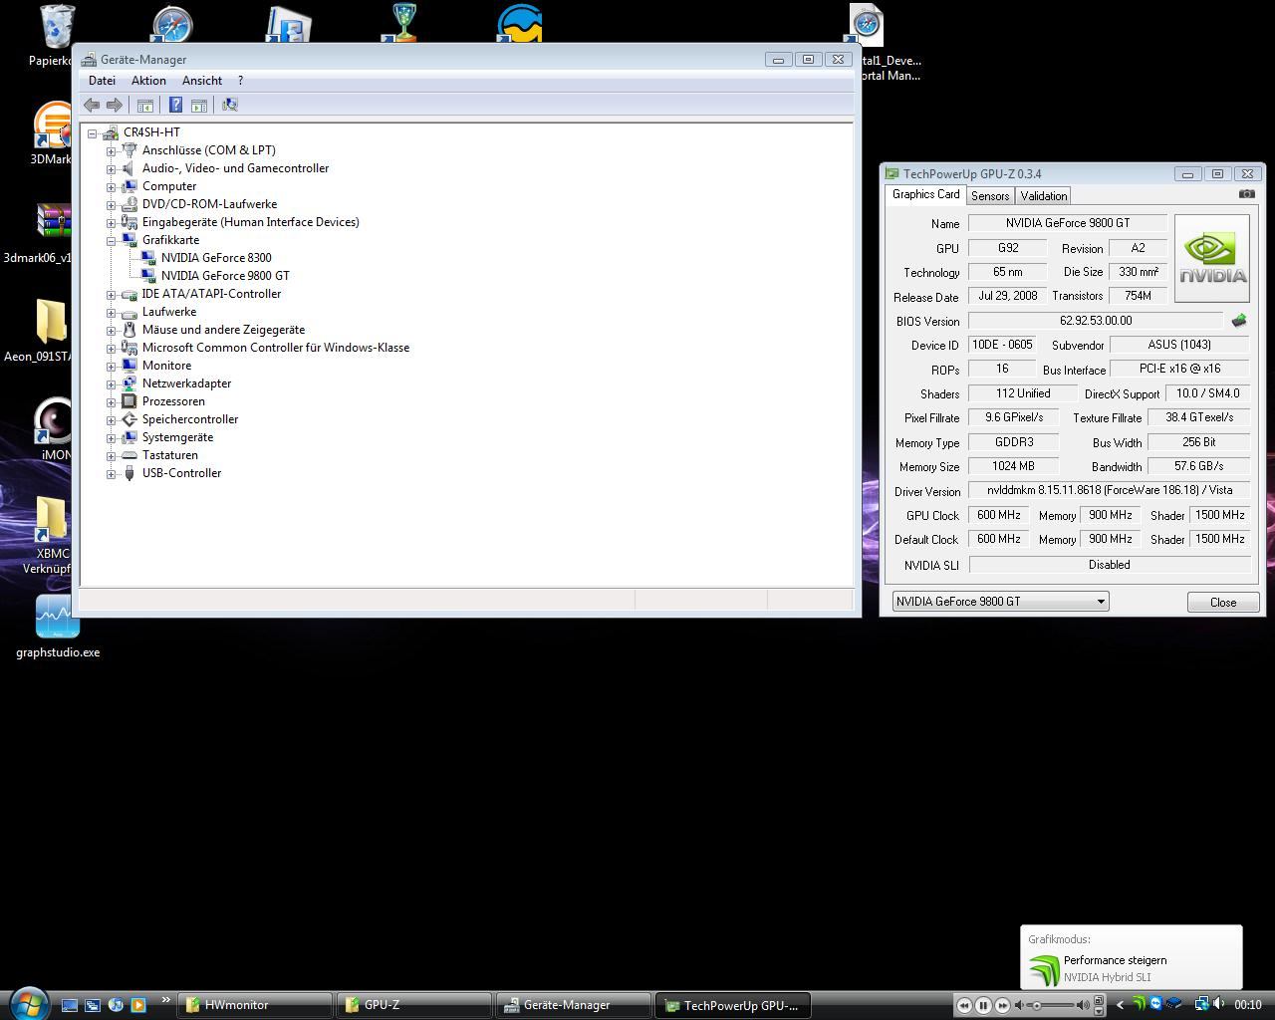
Task: Toggle the console tree pane icon
Action: click(x=145, y=105)
